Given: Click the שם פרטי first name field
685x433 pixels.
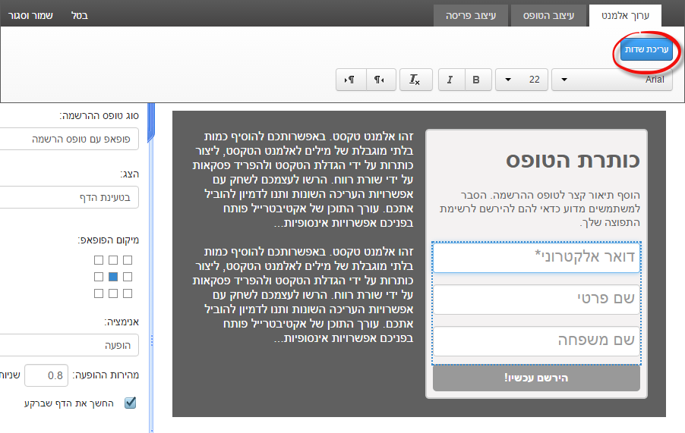Looking at the screenshot, I should [x=536, y=299].
